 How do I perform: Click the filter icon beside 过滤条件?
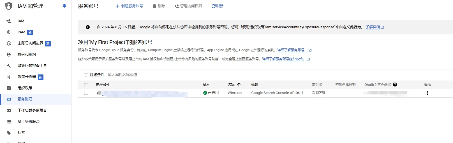(x=86, y=75)
